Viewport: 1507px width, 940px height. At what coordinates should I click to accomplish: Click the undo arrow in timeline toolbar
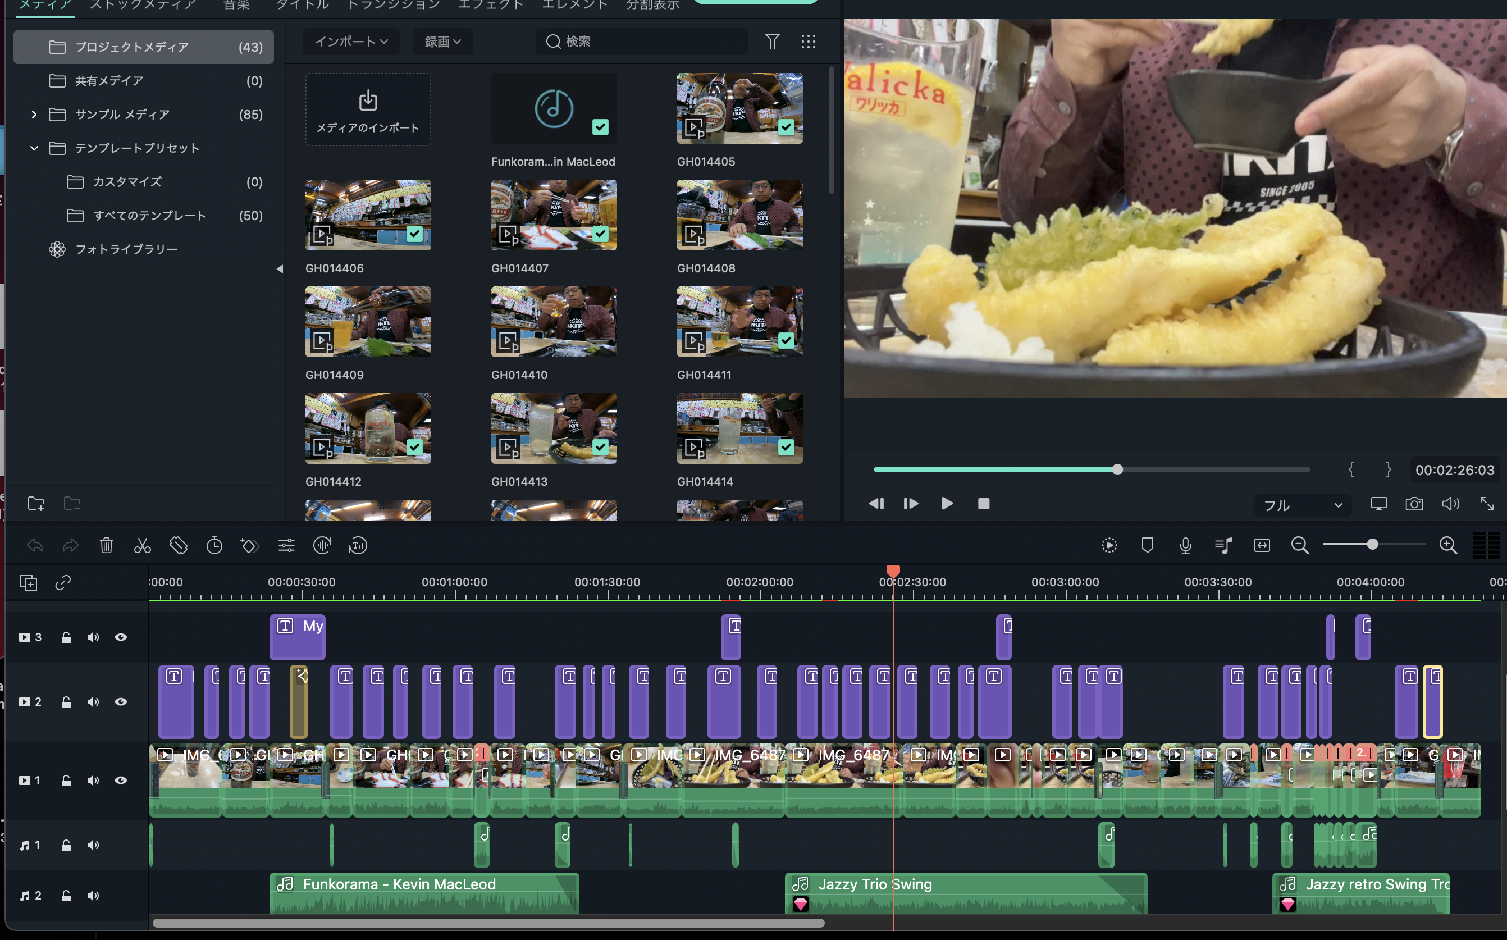pos(35,546)
